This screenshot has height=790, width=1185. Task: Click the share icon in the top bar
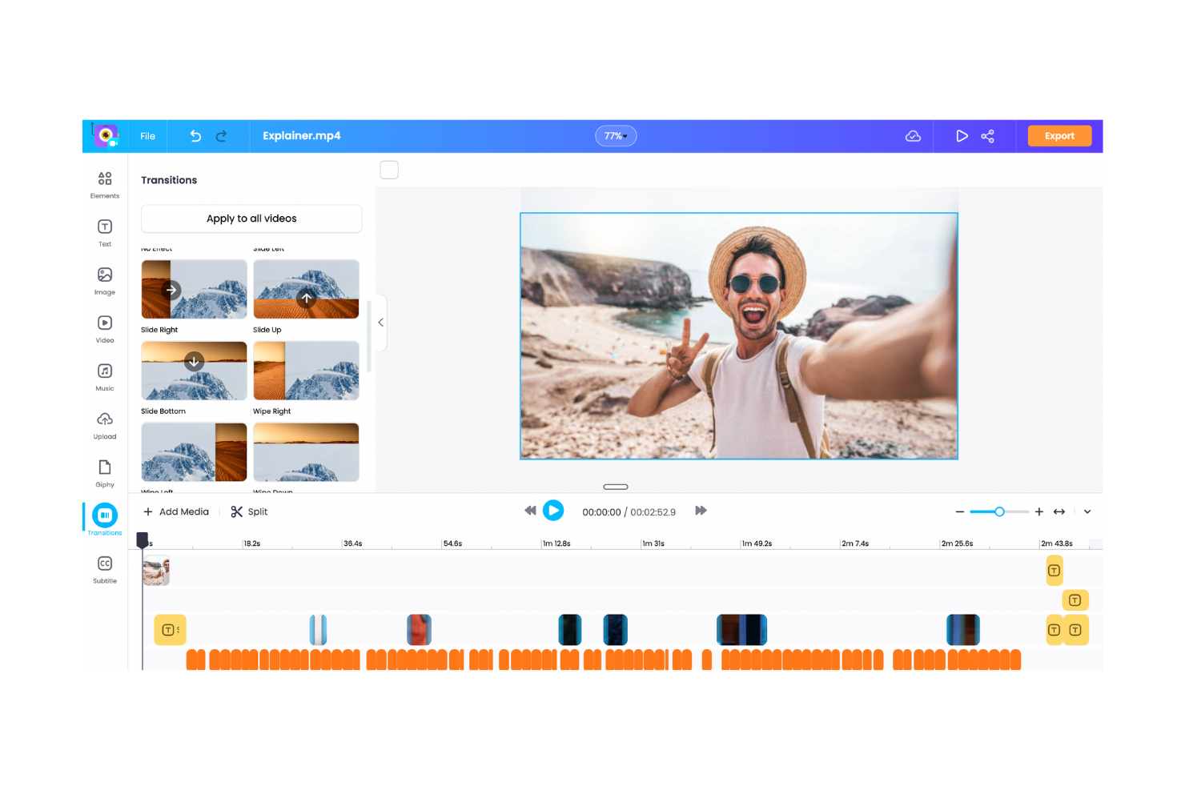click(988, 135)
